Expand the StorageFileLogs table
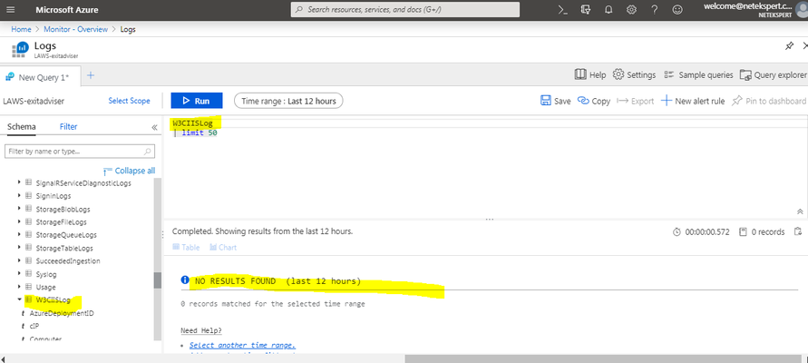 click(x=20, y=221)
